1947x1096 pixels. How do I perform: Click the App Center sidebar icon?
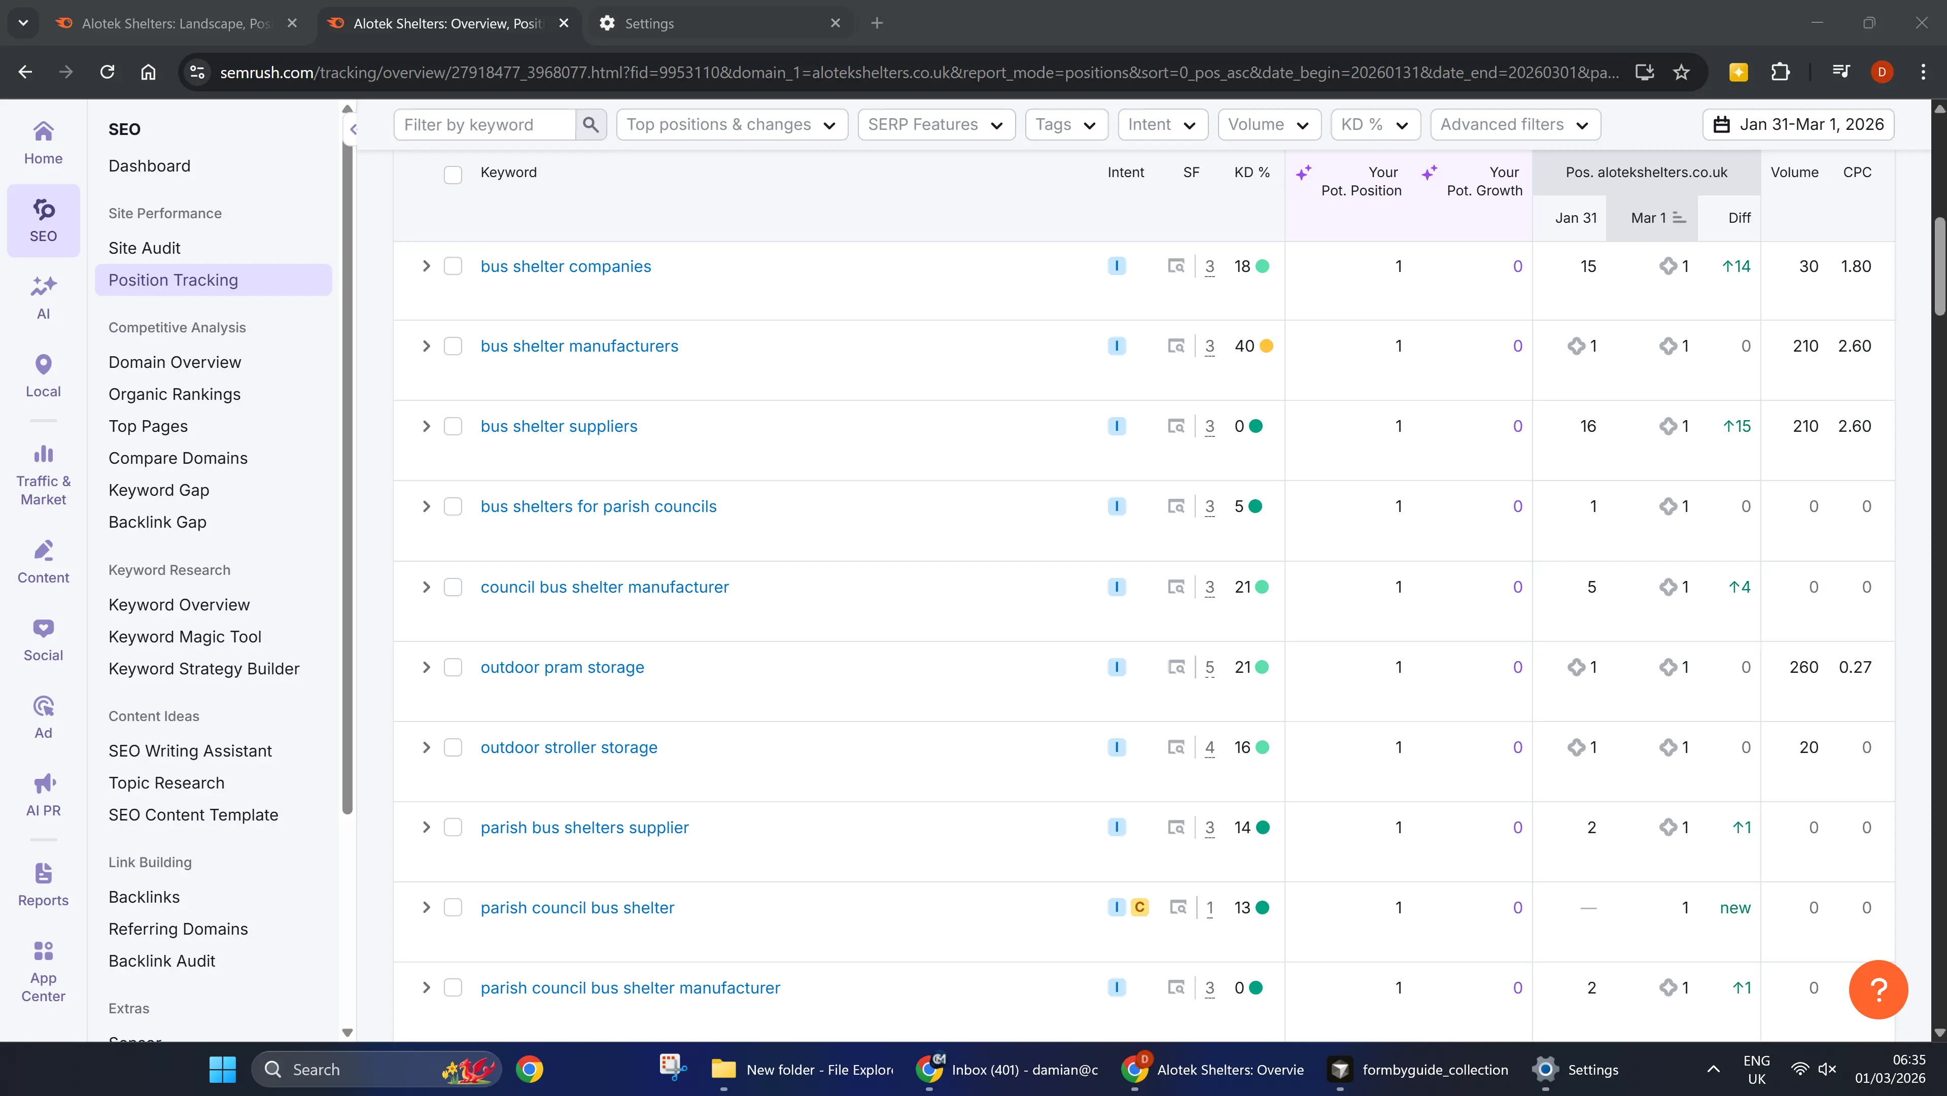click(42, 970)
